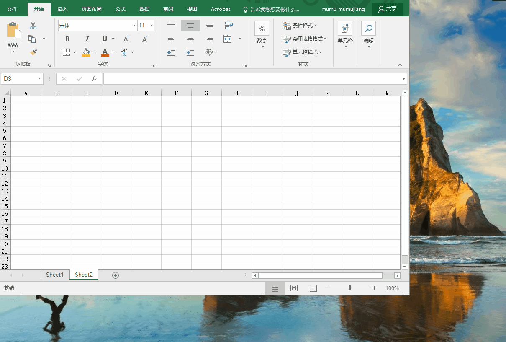This screenshot has height=342, width=506.
Task: Toggle italic formatting
Action: click(87, 39)
